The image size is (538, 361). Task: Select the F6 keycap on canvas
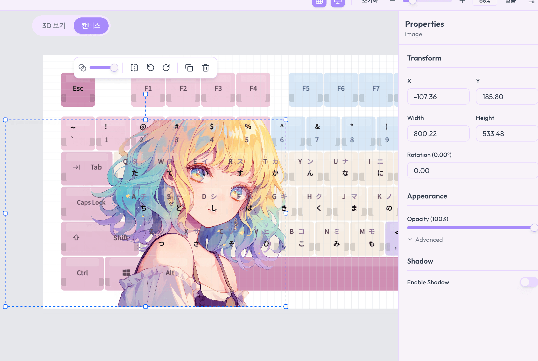tap(341, 89)
